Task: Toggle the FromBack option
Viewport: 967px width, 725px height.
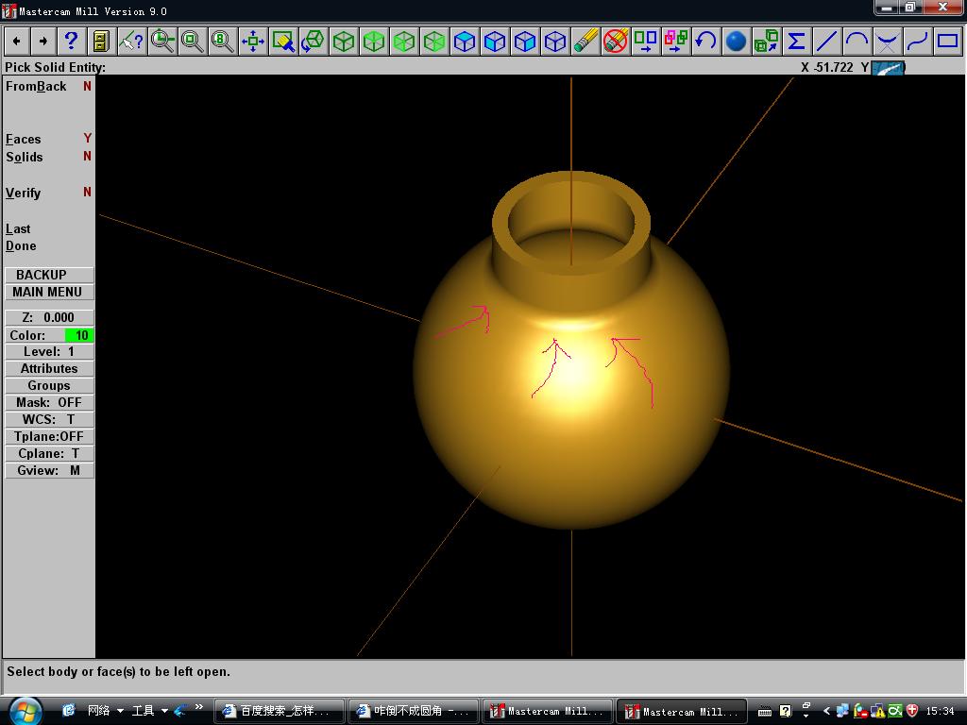Action: pyautogui.click(x=49, y=86)
